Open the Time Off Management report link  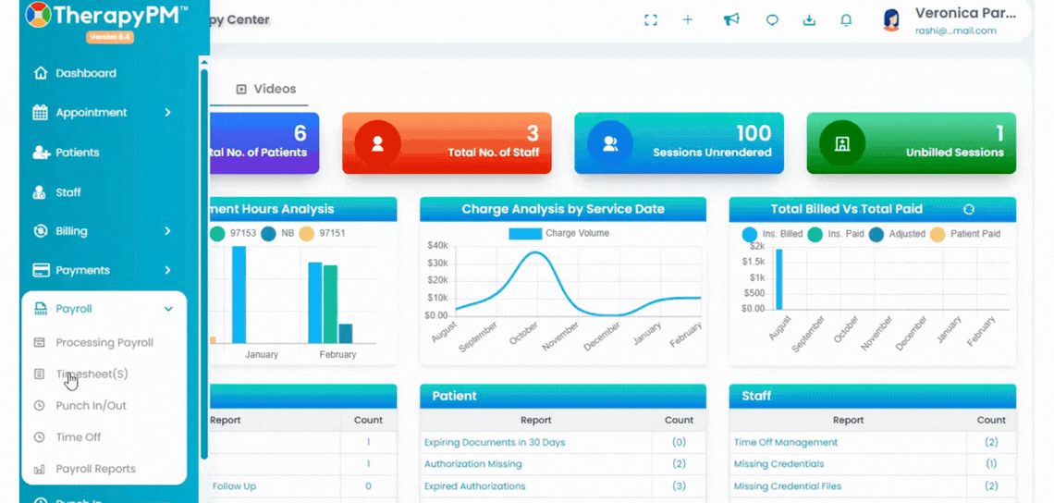point(786,443)
